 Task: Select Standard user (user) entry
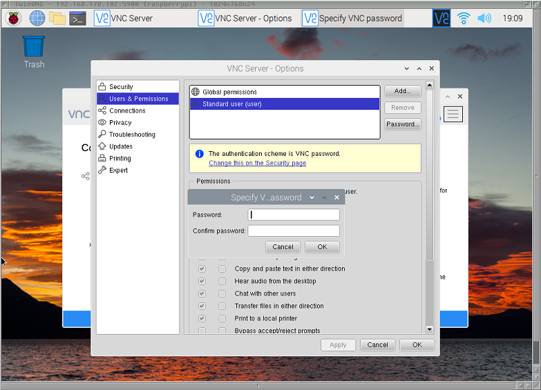click(x=285, y=104)
